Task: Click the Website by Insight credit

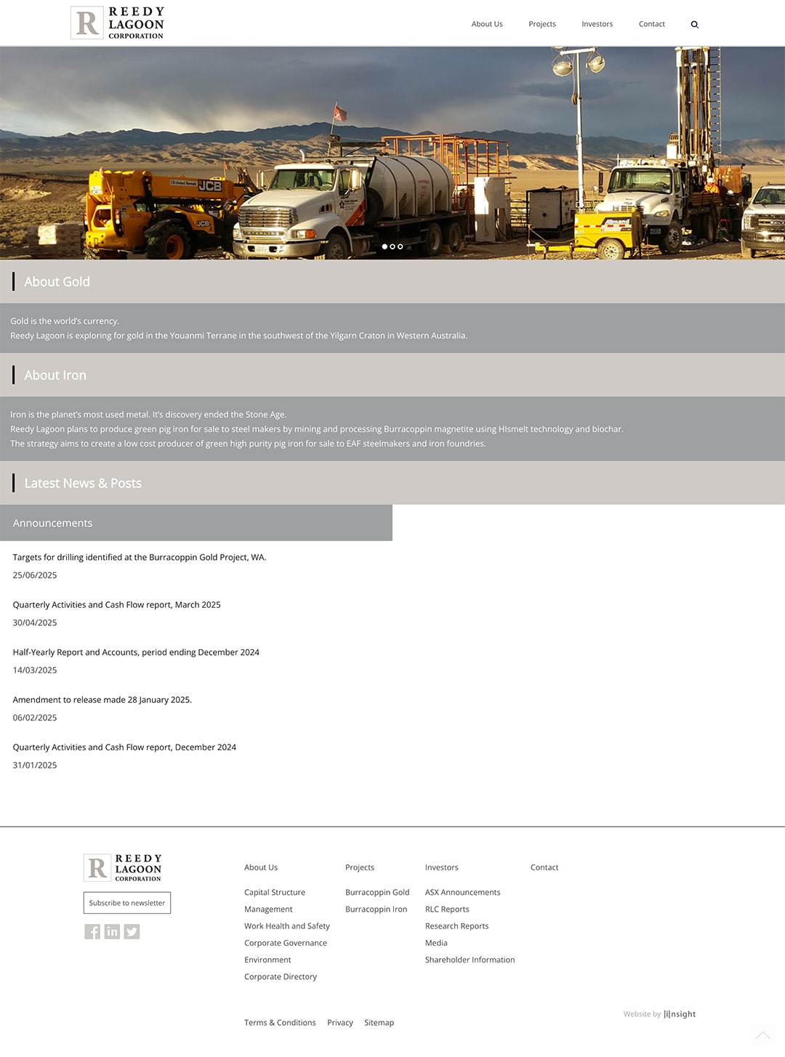Action: click(x=659, y=1014)
